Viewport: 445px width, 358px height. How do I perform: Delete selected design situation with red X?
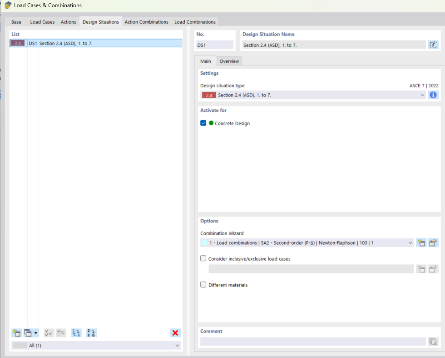[175, 333]
